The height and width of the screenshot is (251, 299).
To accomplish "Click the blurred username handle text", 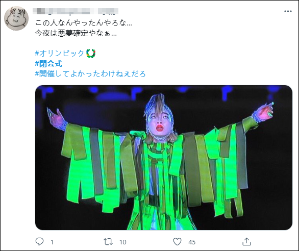I will (x=108, y=11).
